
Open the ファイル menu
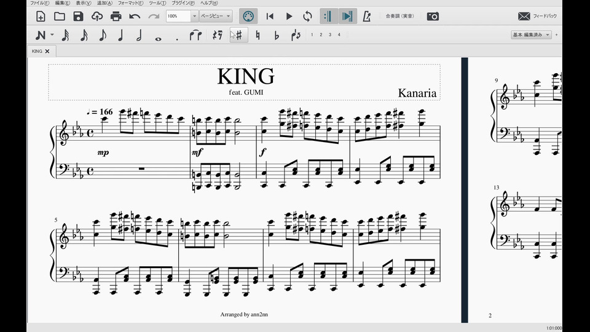click(40, 3)
